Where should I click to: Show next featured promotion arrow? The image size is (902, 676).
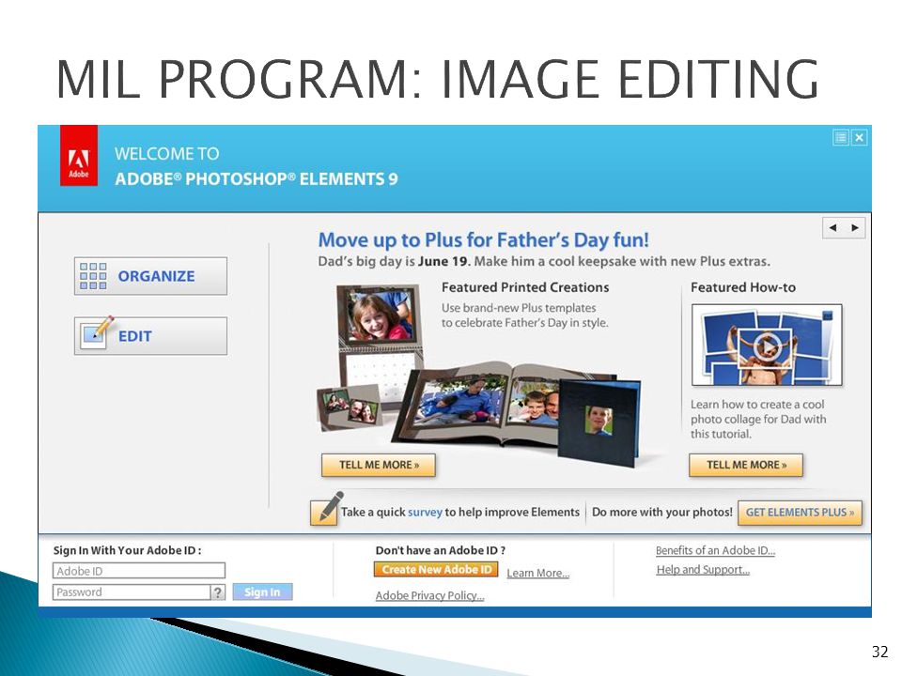pyautogui.click(x=855, y=228)
